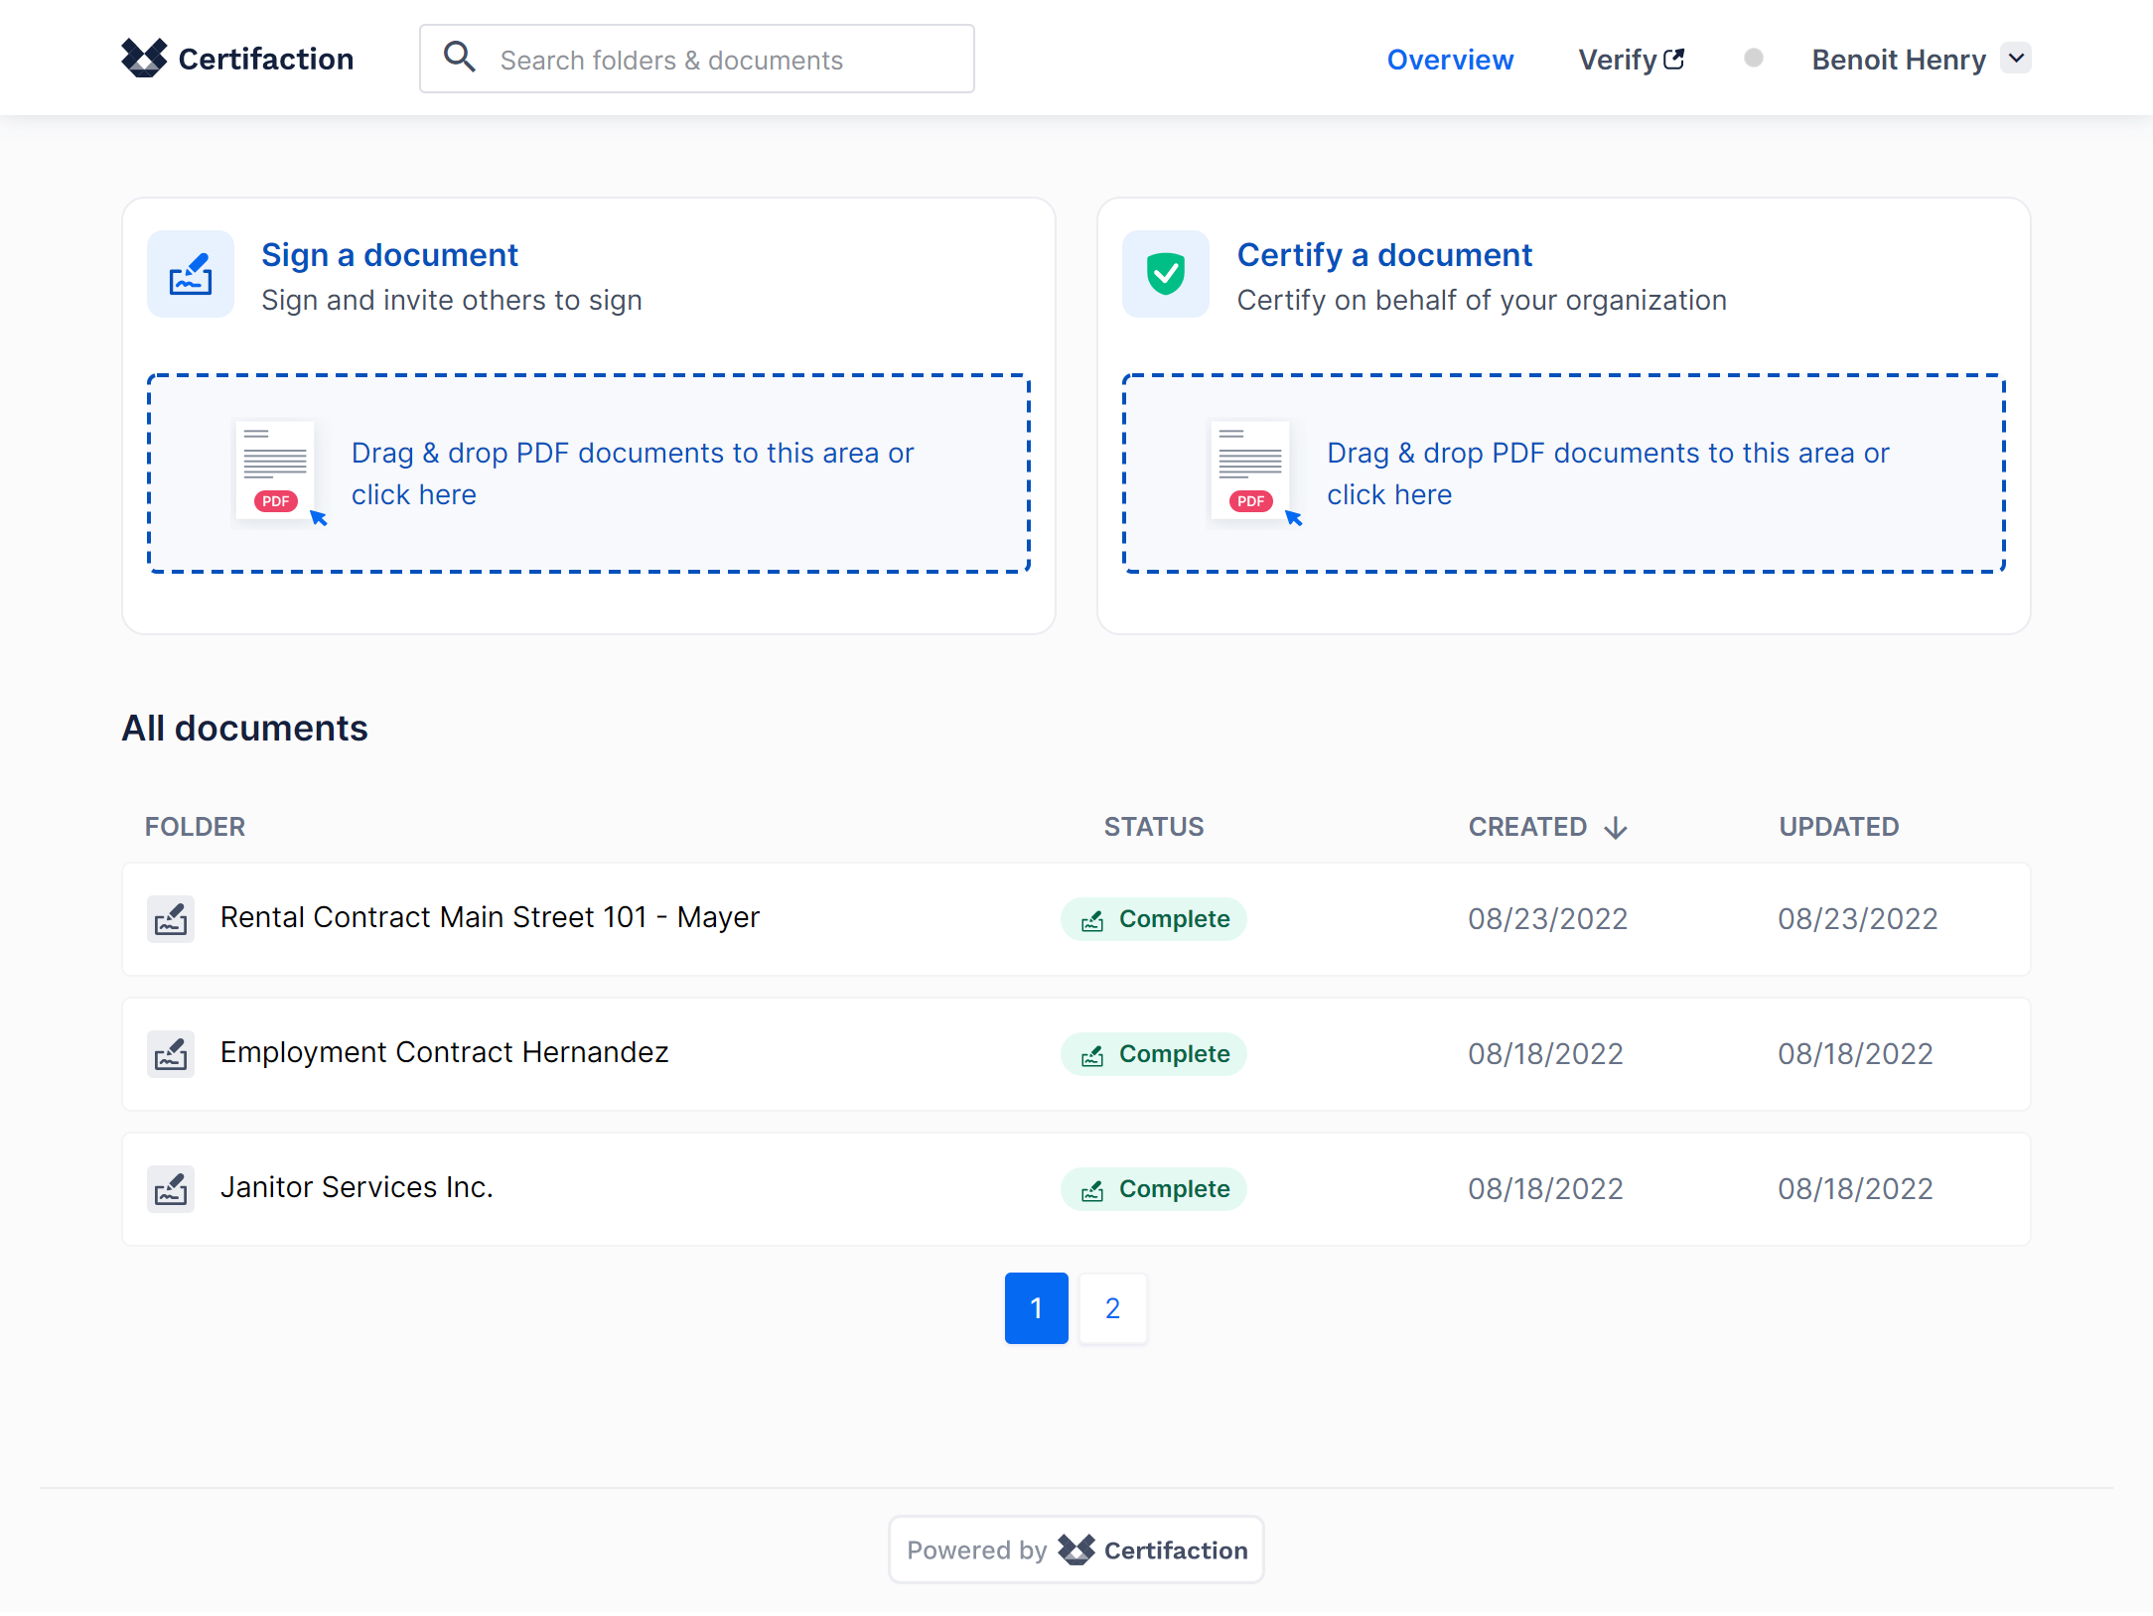Click the folder icon beside Rental Contract Main Street

(171, 918)
